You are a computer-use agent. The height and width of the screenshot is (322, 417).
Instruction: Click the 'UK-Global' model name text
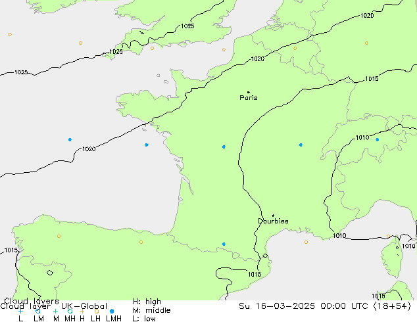(84, 306)
